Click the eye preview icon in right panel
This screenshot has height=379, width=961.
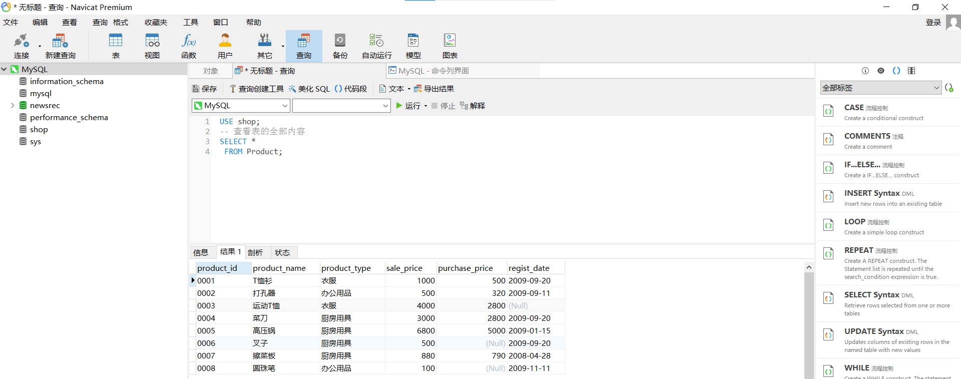click(x=881, y=71)
